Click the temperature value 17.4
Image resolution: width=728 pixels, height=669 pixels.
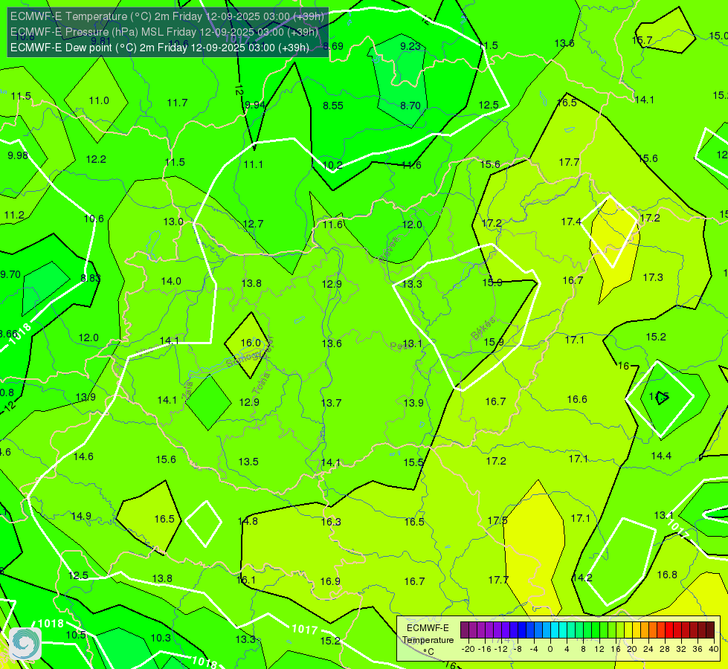pos(571,222)
